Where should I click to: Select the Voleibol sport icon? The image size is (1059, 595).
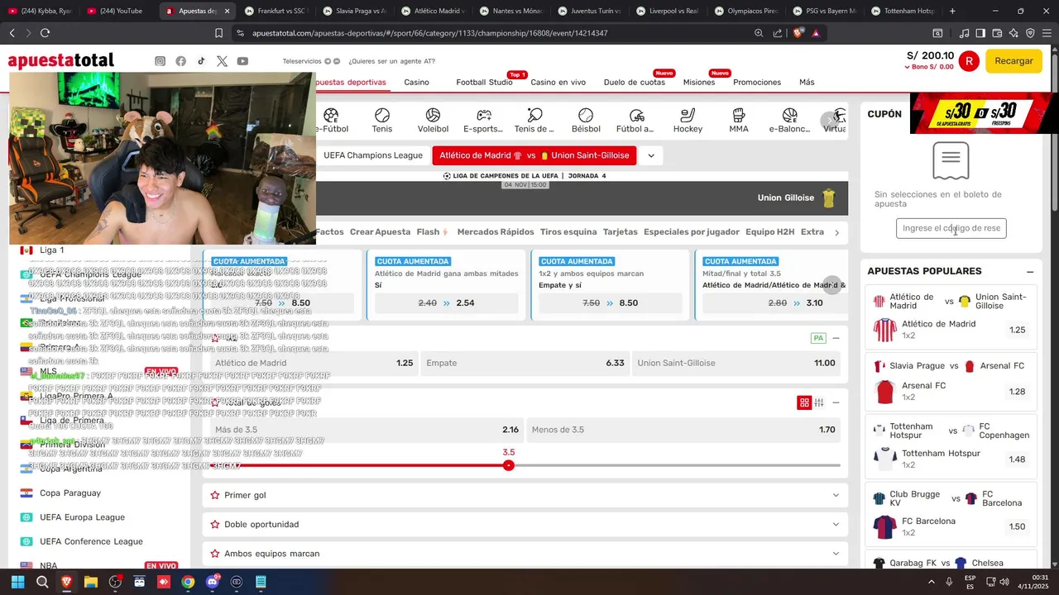coord(433,120)
